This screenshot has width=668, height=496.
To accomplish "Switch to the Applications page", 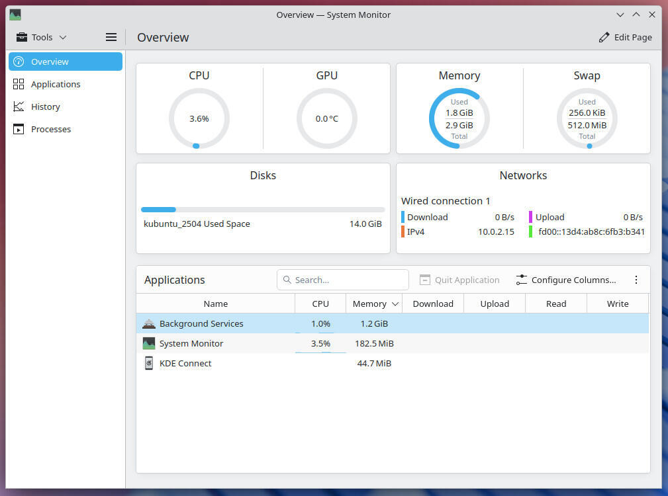I will pos(56,84).
